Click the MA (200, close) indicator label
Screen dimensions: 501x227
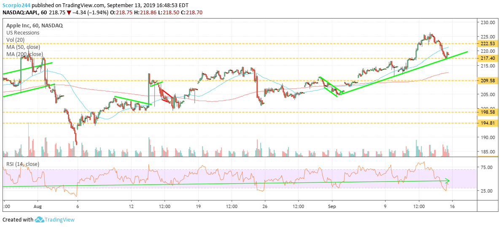tap(24, 54)
